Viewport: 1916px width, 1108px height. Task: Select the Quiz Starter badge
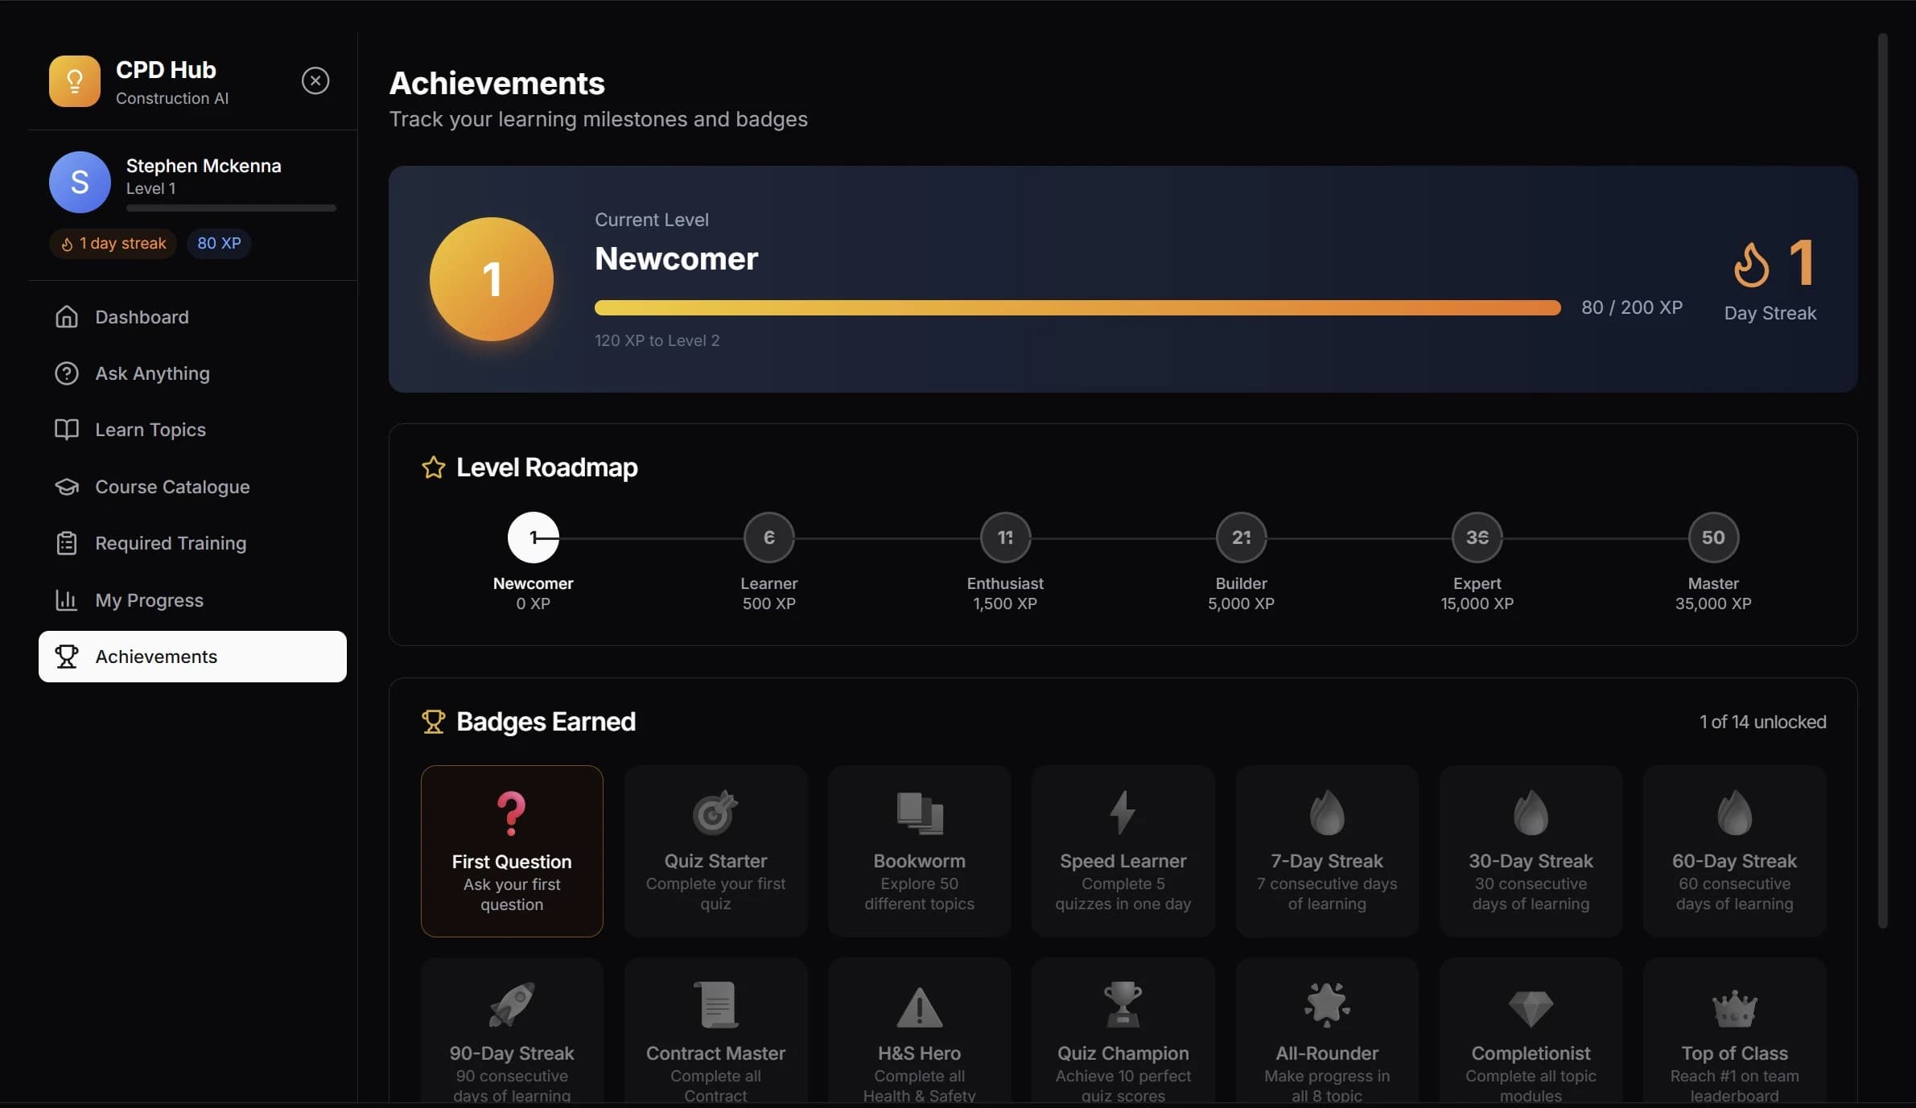click(715, 851)
